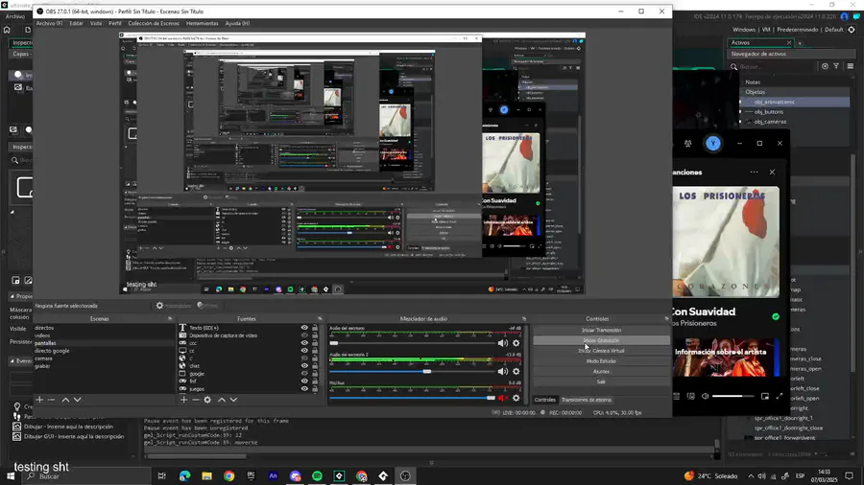Adjust the Mic/Aux volume slider
Image resolution: width=864 pixels, height=485 pixels.
[x=412, y=398]
